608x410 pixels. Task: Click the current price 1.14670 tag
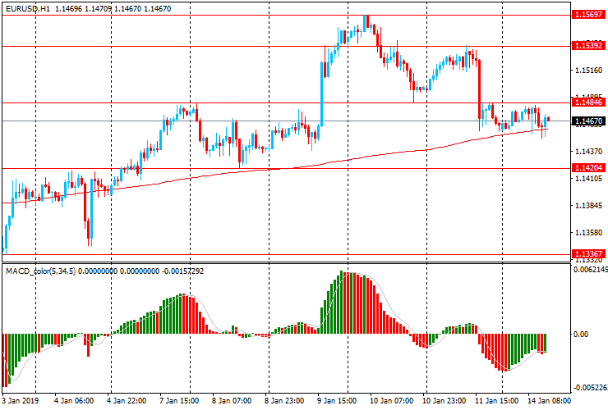[587, 121]
